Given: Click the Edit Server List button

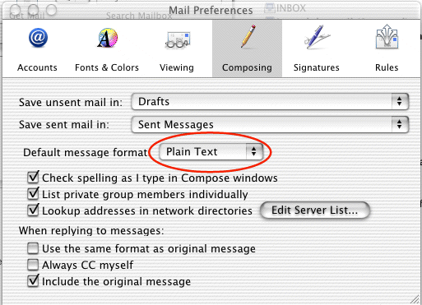Looking at the screenshot, I should (315, 210).
